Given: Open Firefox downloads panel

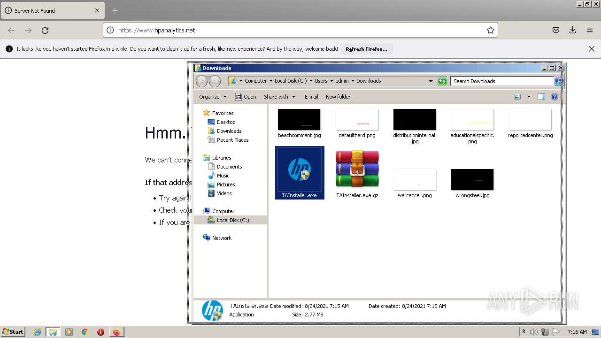Looking at the screenshot, I should [573, 30].
